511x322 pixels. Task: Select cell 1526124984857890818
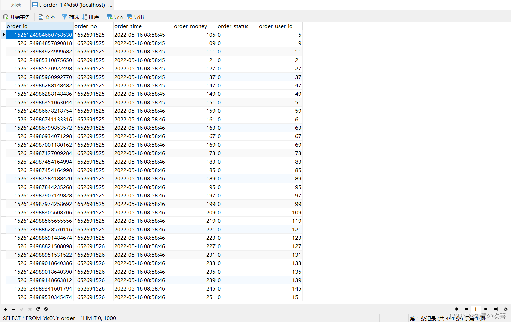(40, 43)
